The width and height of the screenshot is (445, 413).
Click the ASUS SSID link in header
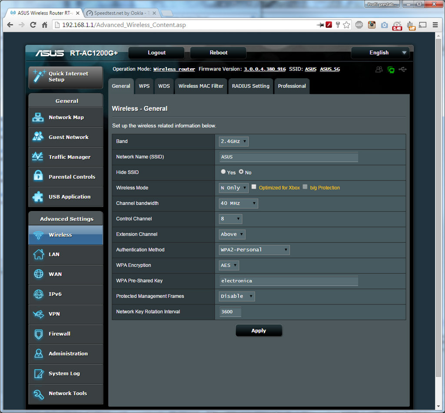coord(310,69)
